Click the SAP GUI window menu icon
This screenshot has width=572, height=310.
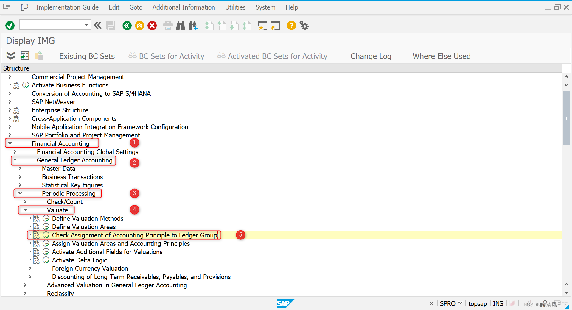(x=7, y=7)
